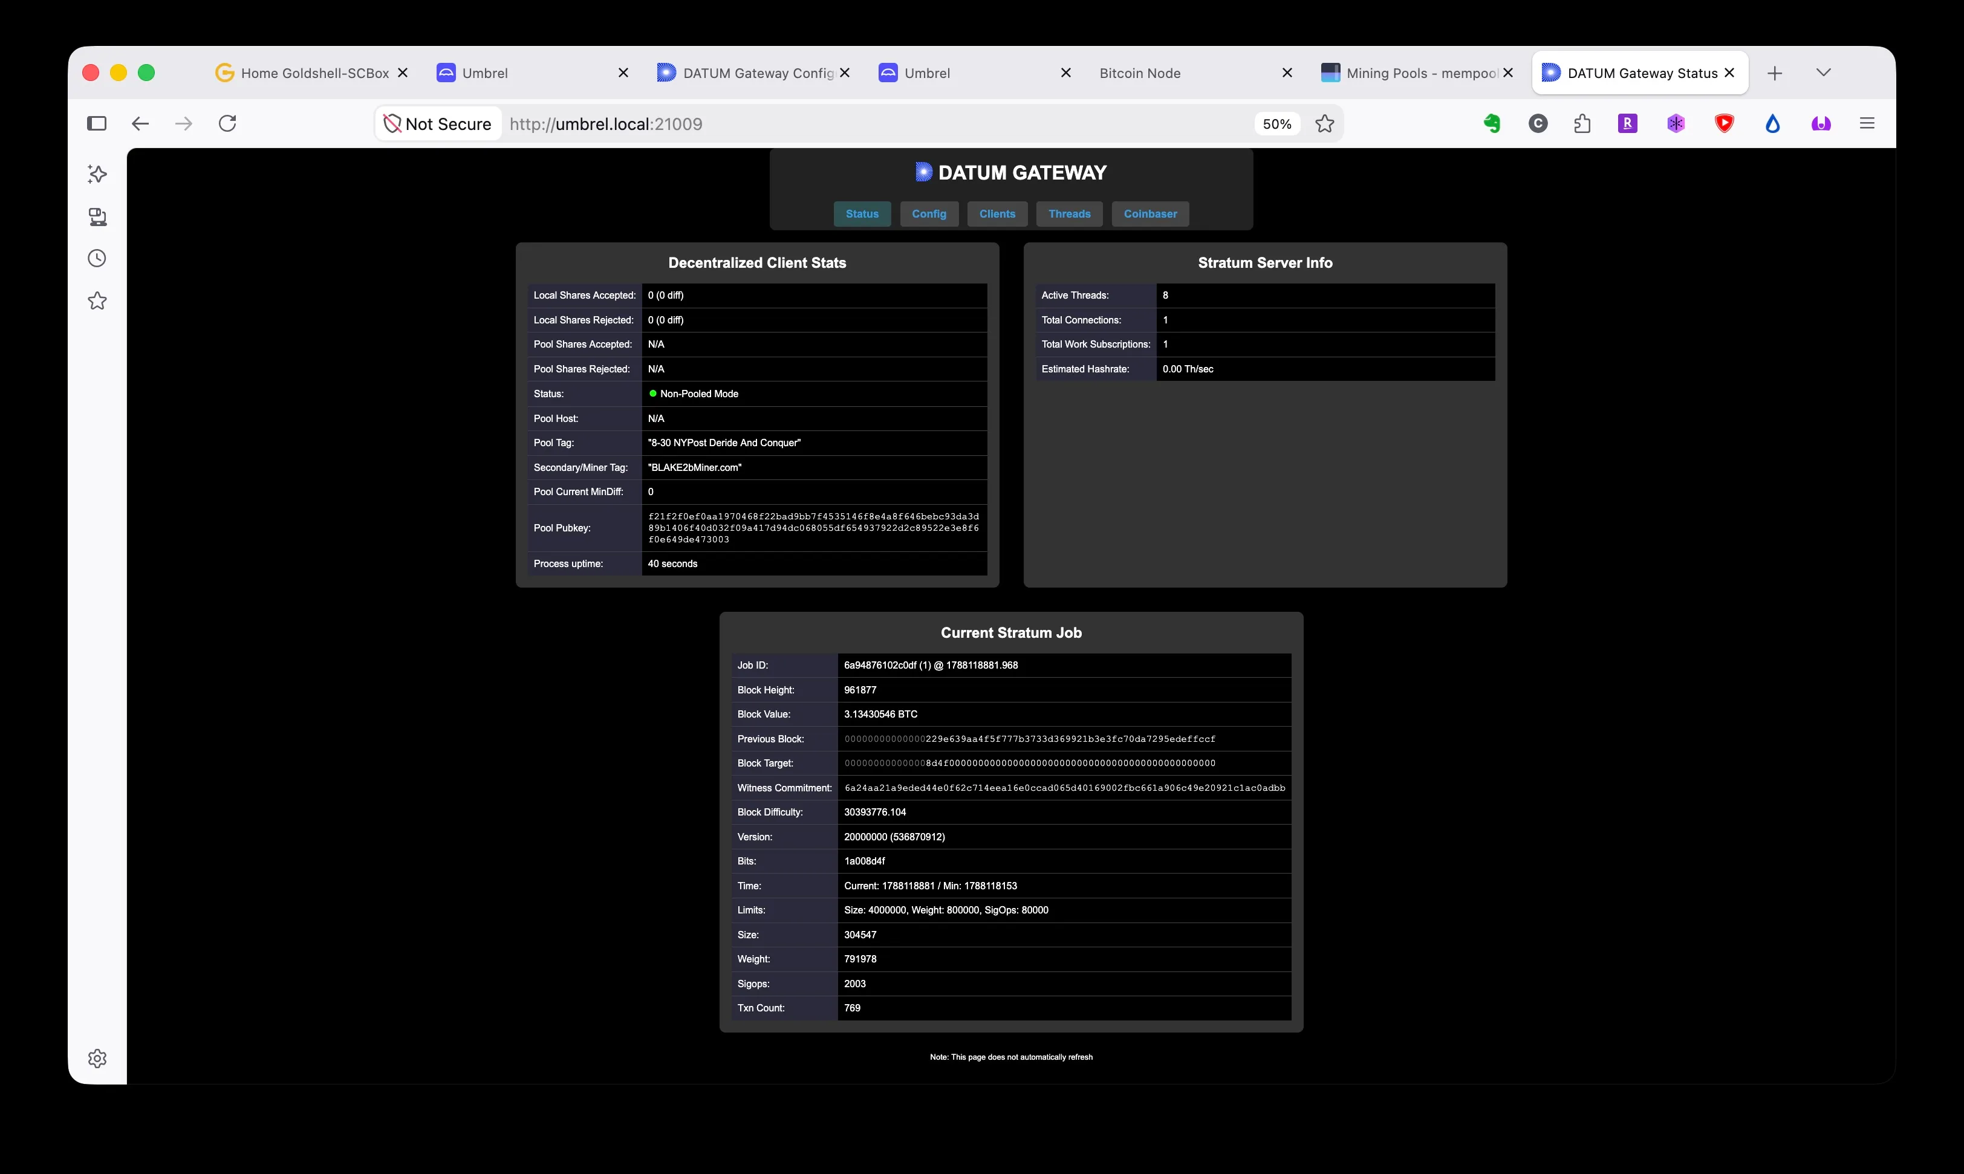The image size is (1964, 1174).
Task: Click the Not Secure shield indicator
Action: click(438, 123)
